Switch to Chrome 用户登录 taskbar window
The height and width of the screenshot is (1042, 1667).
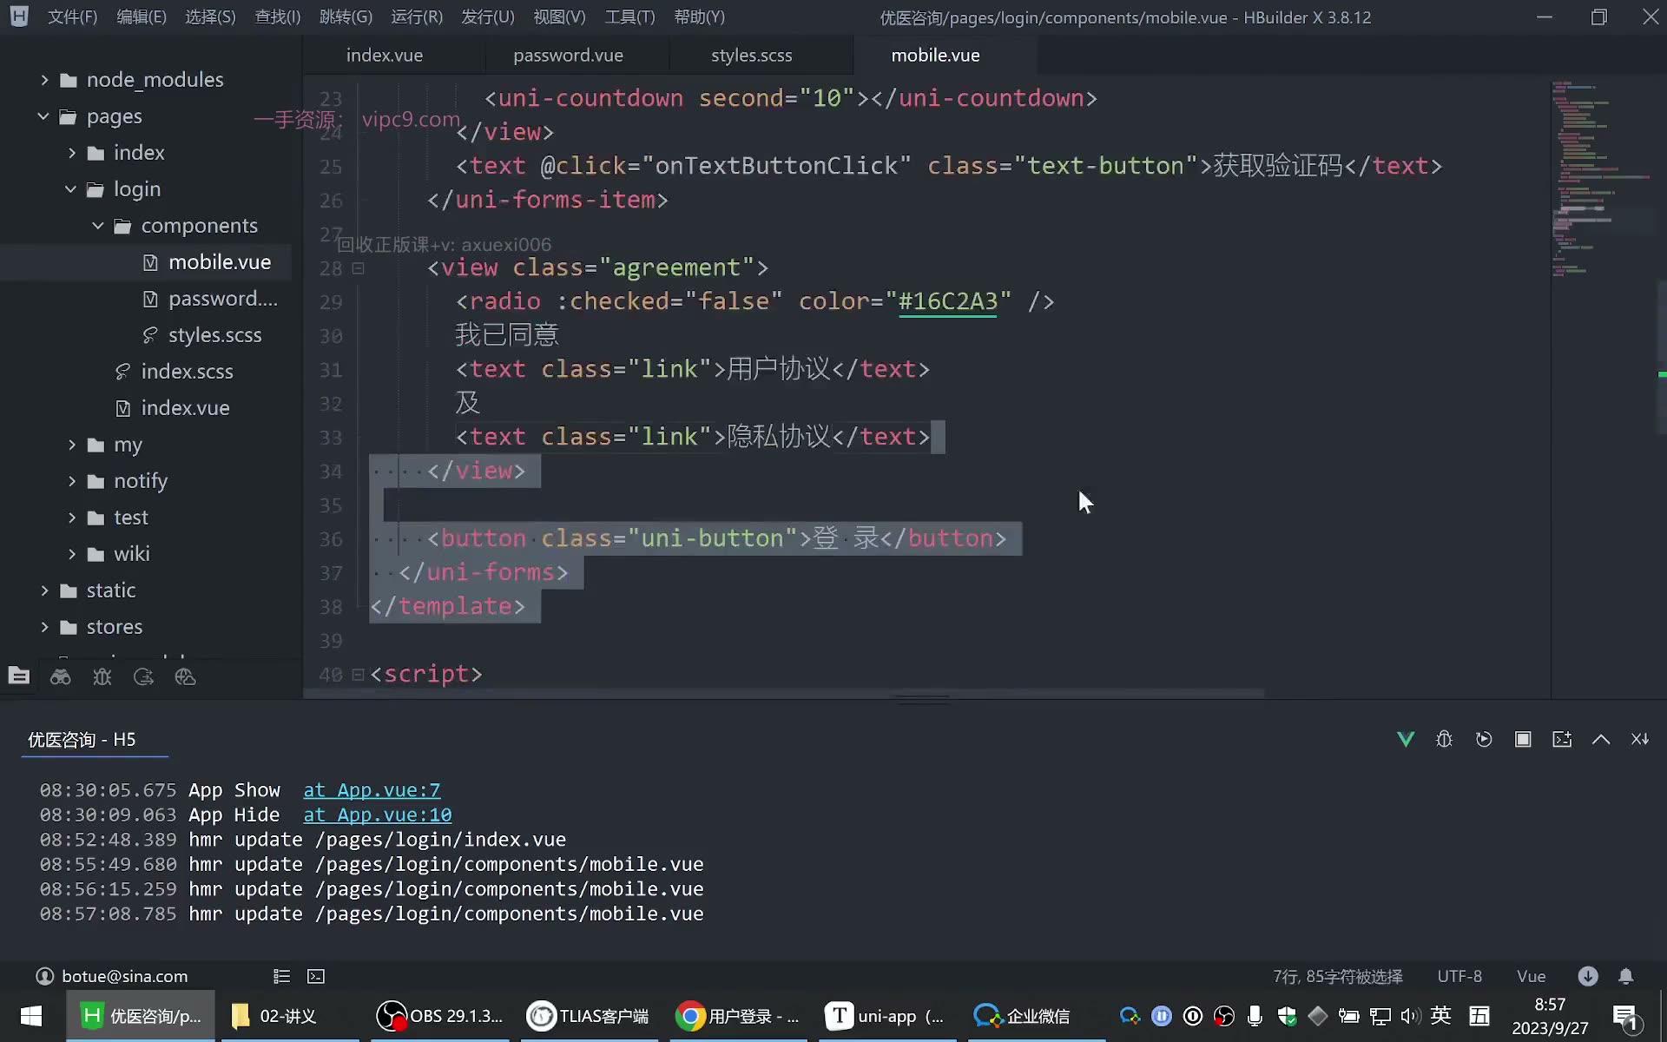[x=738, y=1016]
